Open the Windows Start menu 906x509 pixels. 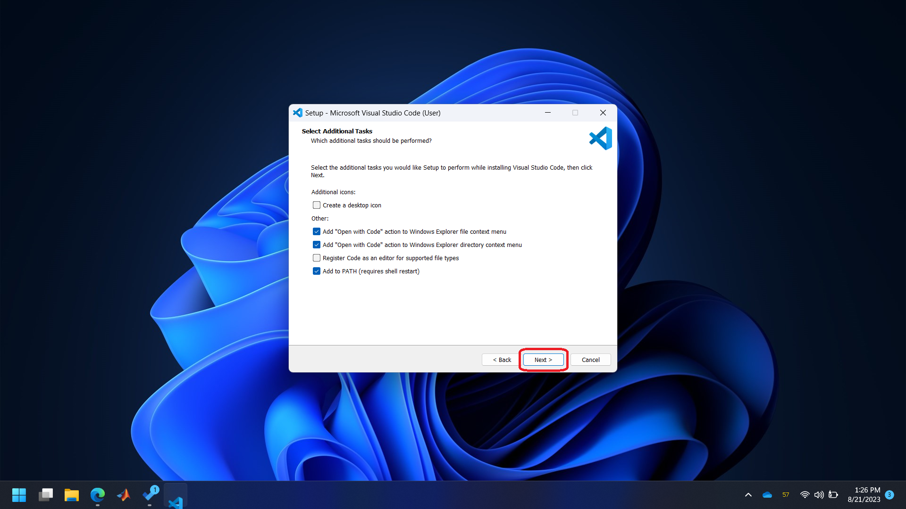click(x=19, y=495)
